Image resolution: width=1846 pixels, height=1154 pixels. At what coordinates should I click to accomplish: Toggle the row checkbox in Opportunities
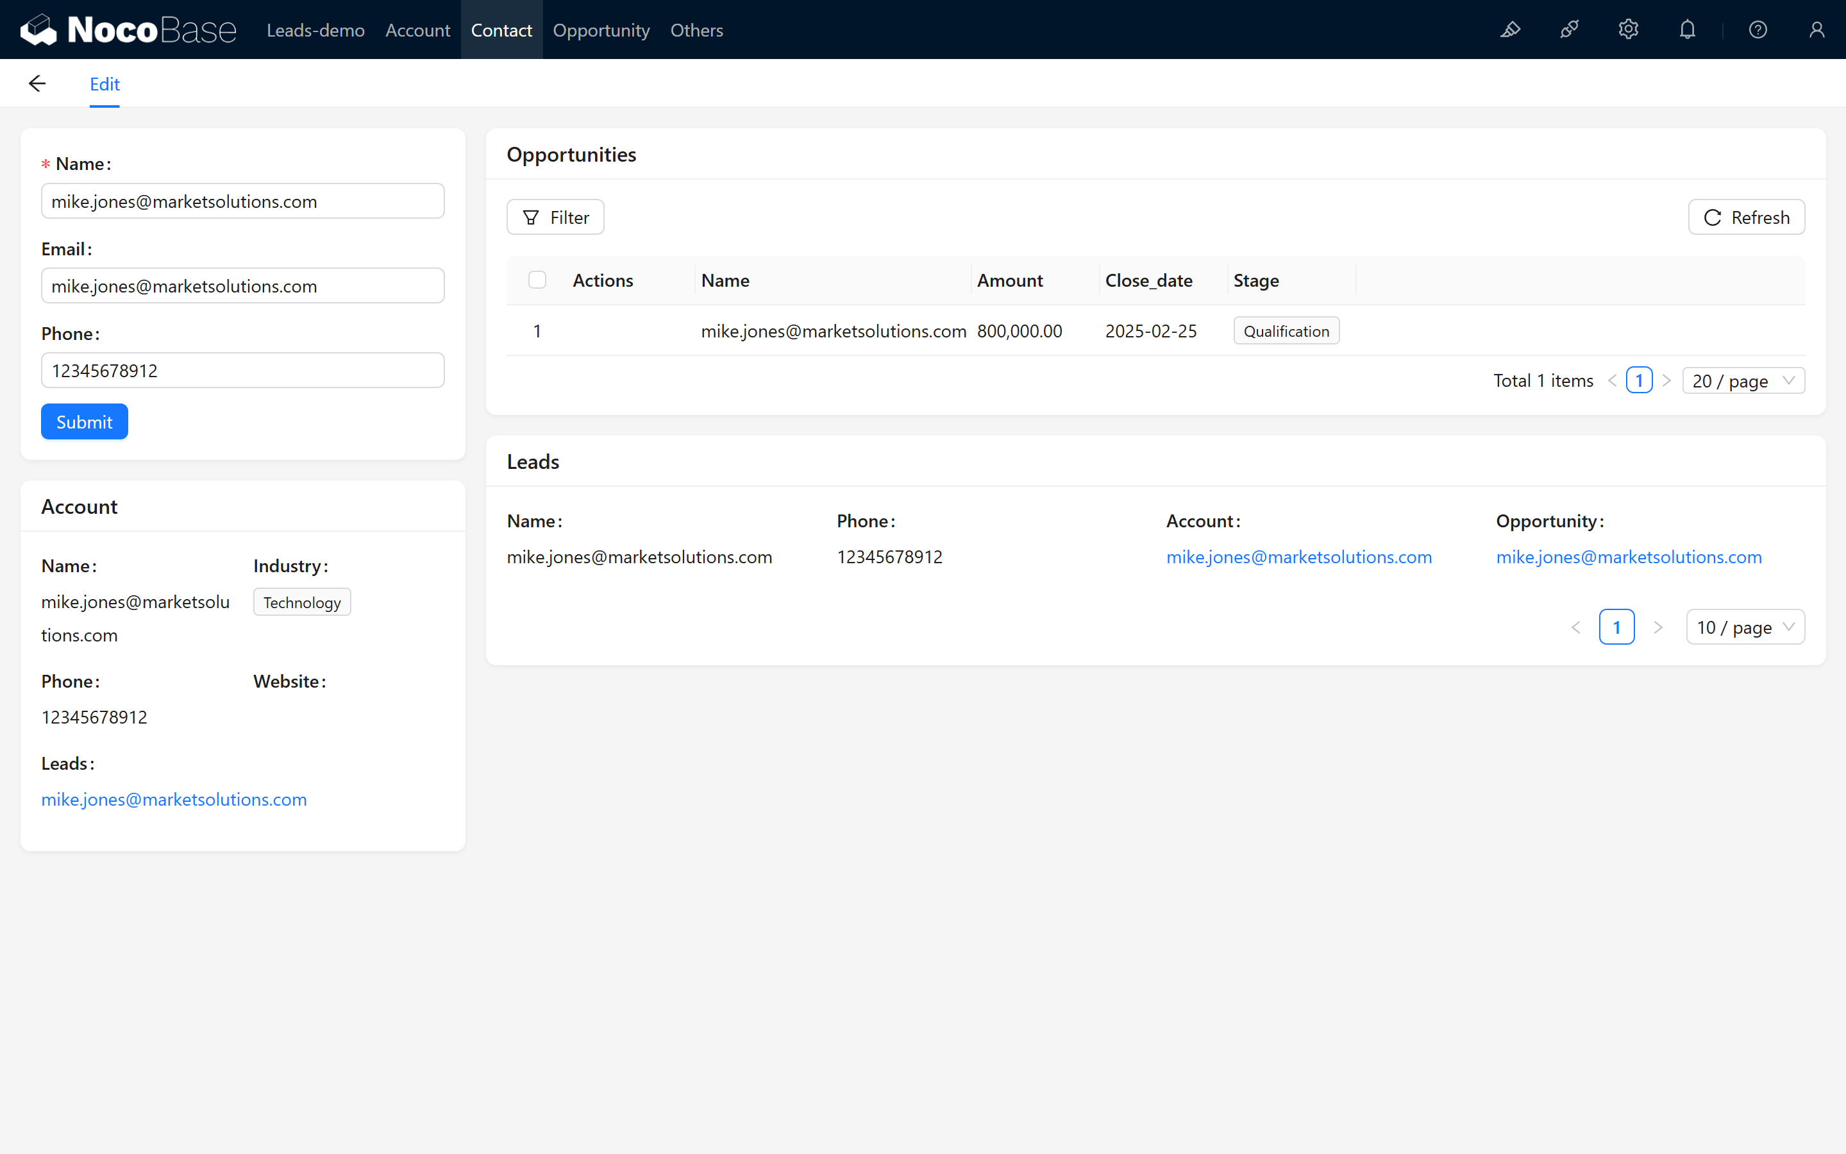pos(537,330)
